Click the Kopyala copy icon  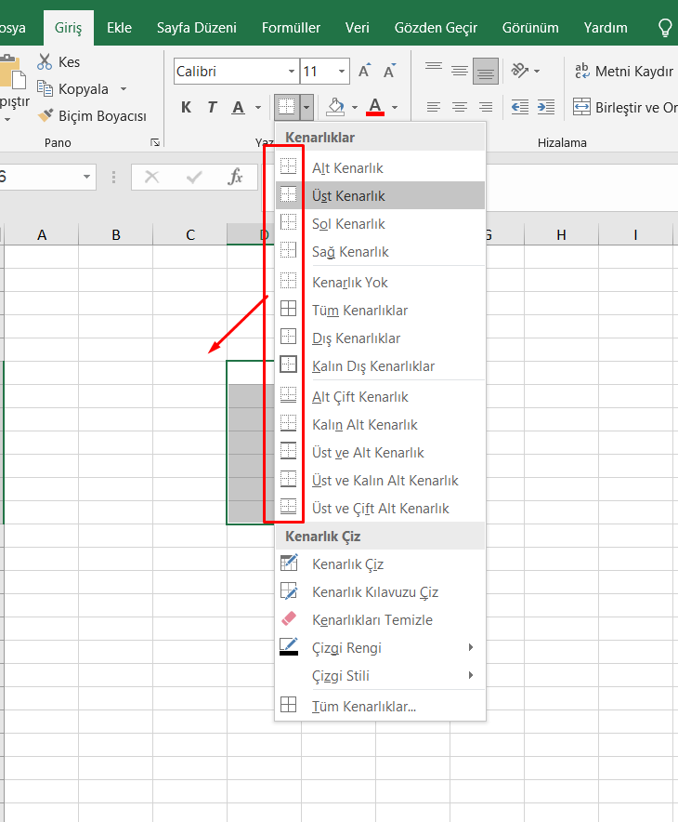pos(45,88)
